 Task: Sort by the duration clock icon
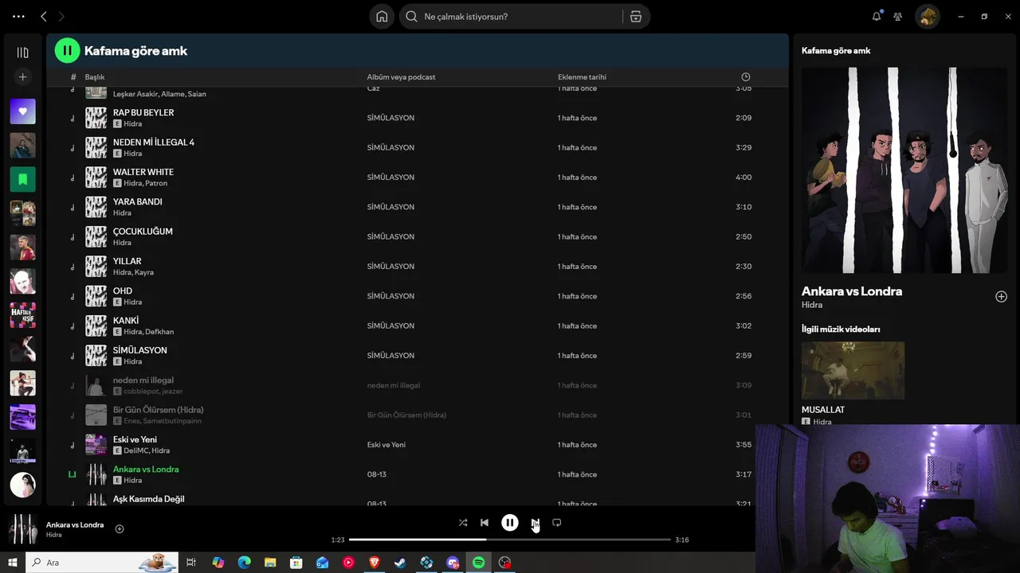pyautogui.click(x=746, y=77)
